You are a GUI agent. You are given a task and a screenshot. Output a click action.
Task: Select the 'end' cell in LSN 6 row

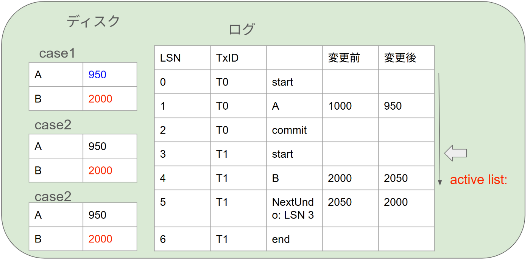(295, 239)
